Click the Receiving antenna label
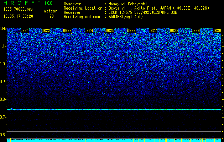Screen dimensions: 224x142 pyautogui.click(x=82, y=17)
